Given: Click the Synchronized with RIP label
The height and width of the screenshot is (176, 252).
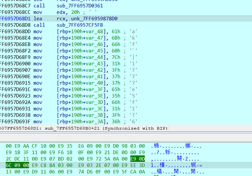Looking at the screenshot, I should [x=135, y=128].
